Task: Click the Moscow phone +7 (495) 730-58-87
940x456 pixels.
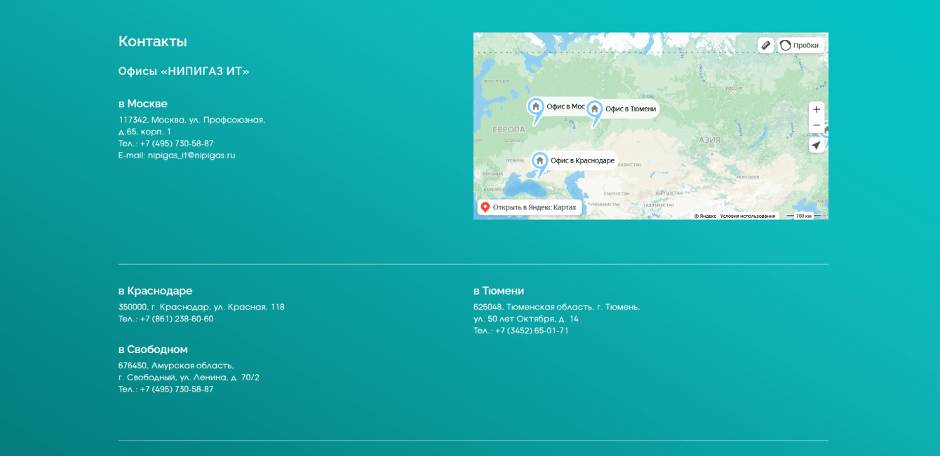Action: [177, 144]
